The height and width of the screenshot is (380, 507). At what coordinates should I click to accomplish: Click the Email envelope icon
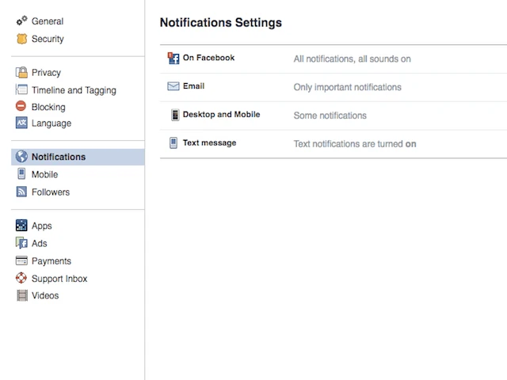(173, 86)
